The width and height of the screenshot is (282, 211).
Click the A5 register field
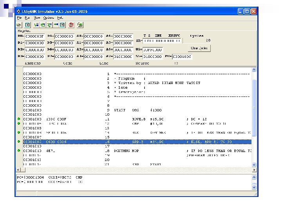(123, 43)
